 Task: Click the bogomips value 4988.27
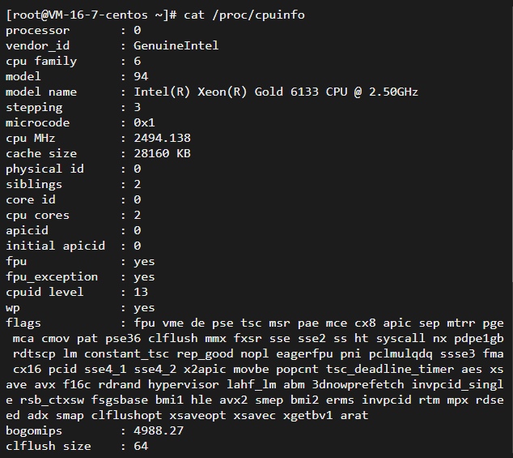(x=159, y=430)
